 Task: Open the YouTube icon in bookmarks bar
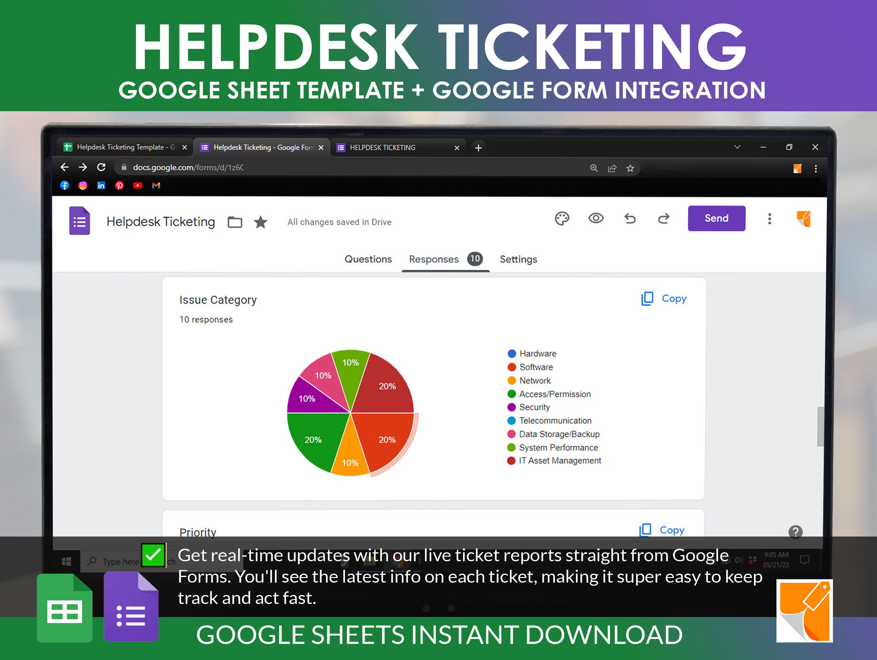(138, 185)
